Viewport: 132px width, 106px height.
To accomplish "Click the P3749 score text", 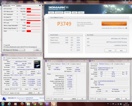I will 64,24.
